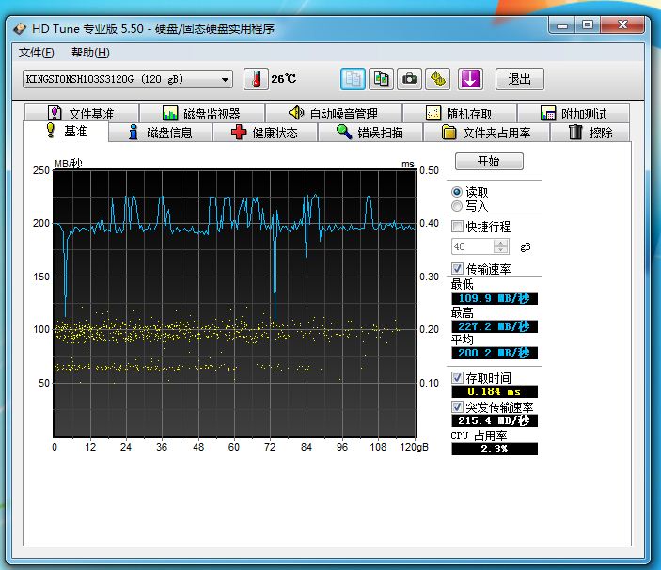Enable the 快捷行程 checkbox
The height and width of the screenshot is (570, 661).
457,227
